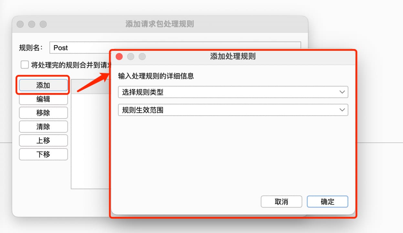Click the 清除 button
This screenshot has width=403, height=233.
coord(43,127)
